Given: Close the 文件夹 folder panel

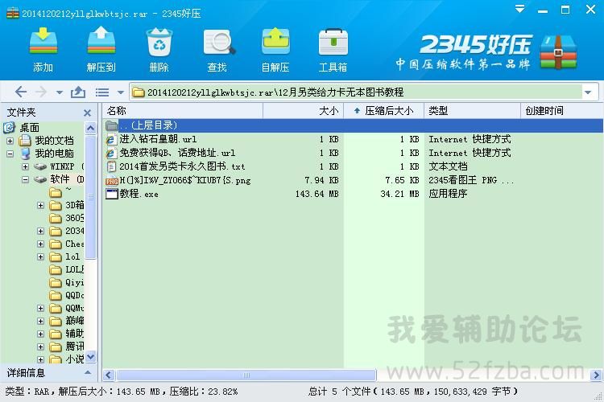Looking at the screenshot, I should pos(88,113).
